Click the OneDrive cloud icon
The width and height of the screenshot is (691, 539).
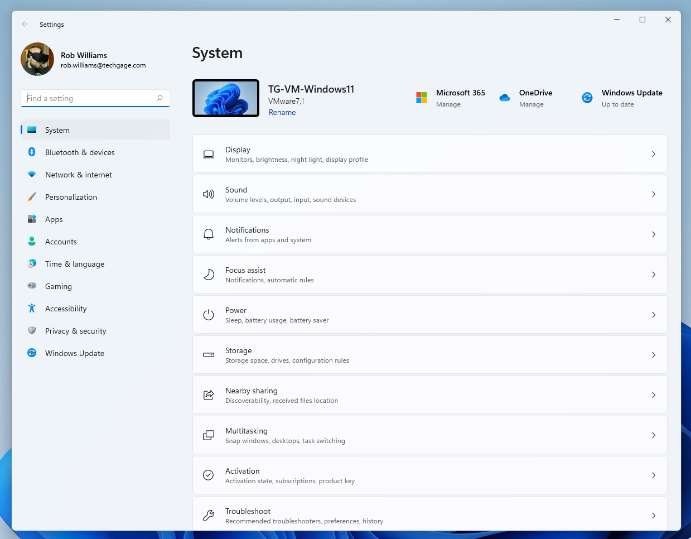point(505,98)
